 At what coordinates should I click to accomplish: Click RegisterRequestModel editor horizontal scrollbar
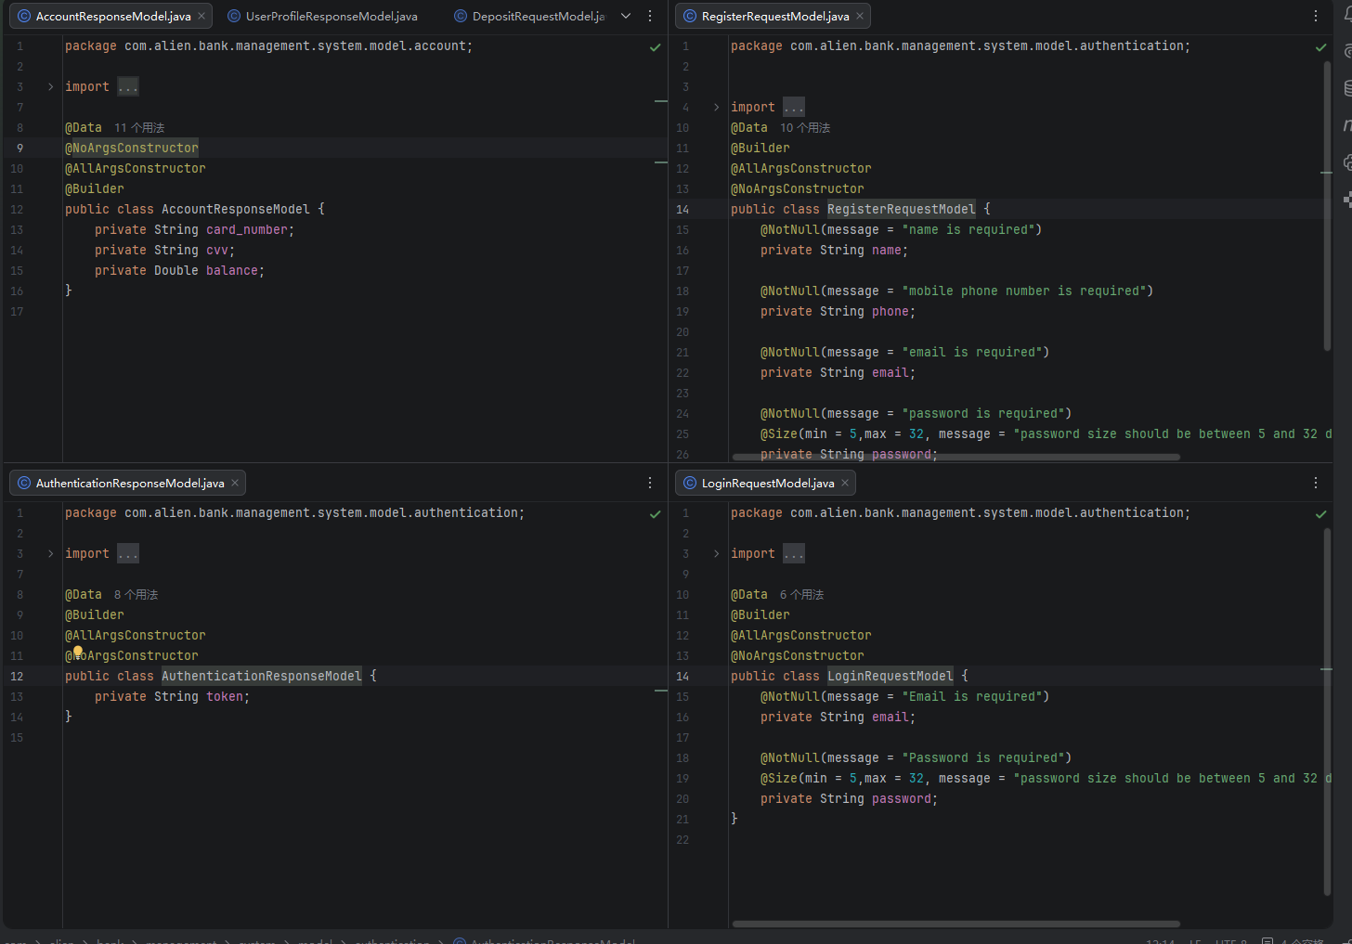pyautogui.click(x=955, y=457)
